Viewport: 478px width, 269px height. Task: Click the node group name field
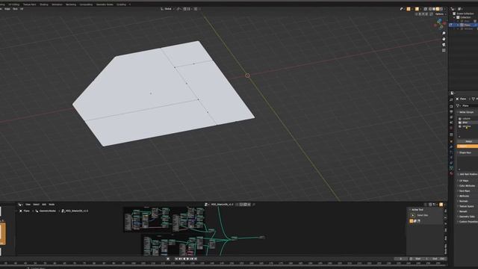(223, 204)
